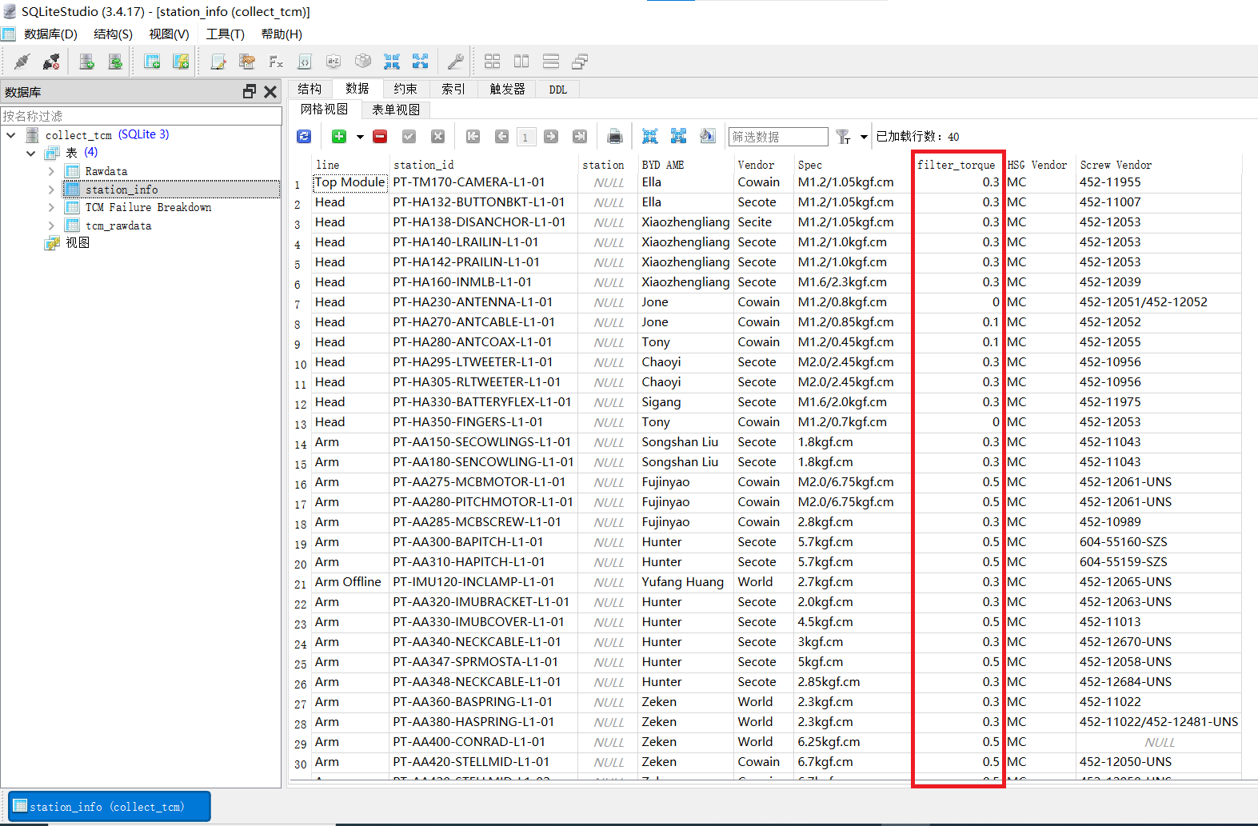This screenshot has width=1258, height=826.
Task: Click the disconnect from database icon
Action: click(x=51, y=62)
